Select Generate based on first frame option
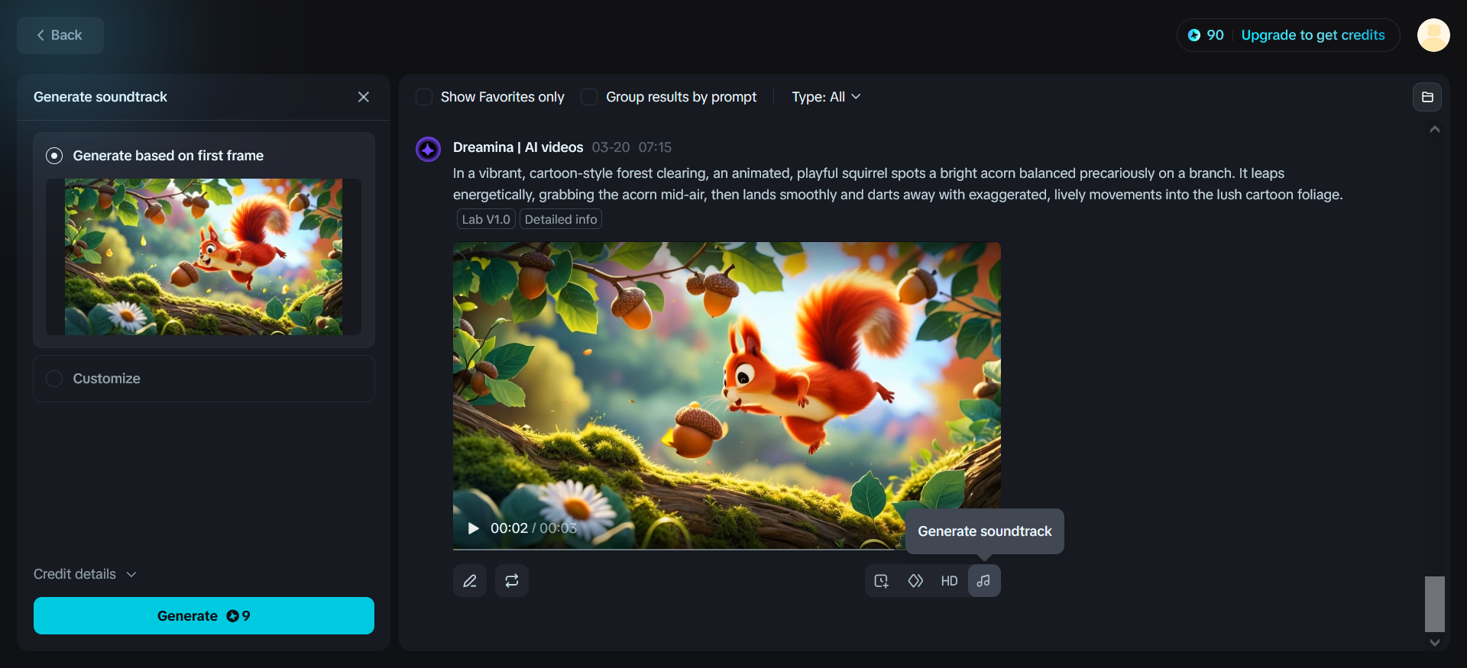Image resolution: width=1467 pixels, height=668 pixels. tap(54, 156)
